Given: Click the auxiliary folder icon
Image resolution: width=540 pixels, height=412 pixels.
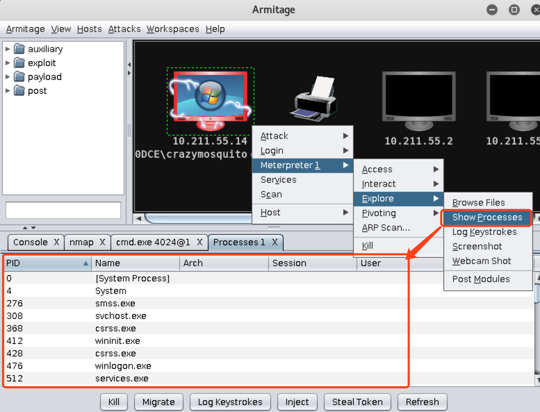Looking at the screenshot, I should tap(19, 49).
